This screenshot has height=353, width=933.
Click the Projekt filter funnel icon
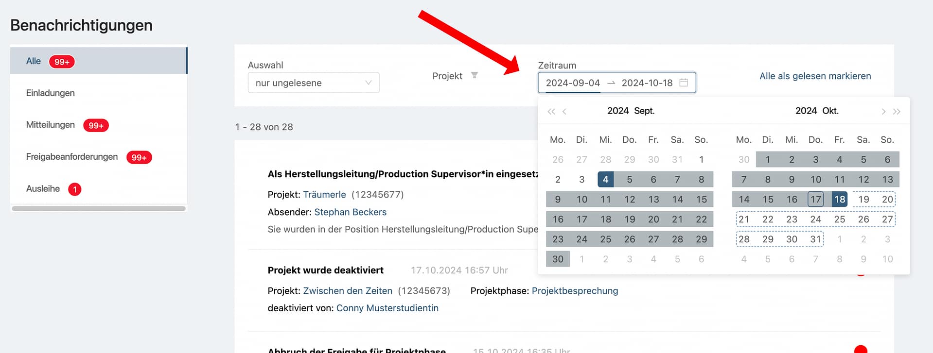click(x=474, y=75)
